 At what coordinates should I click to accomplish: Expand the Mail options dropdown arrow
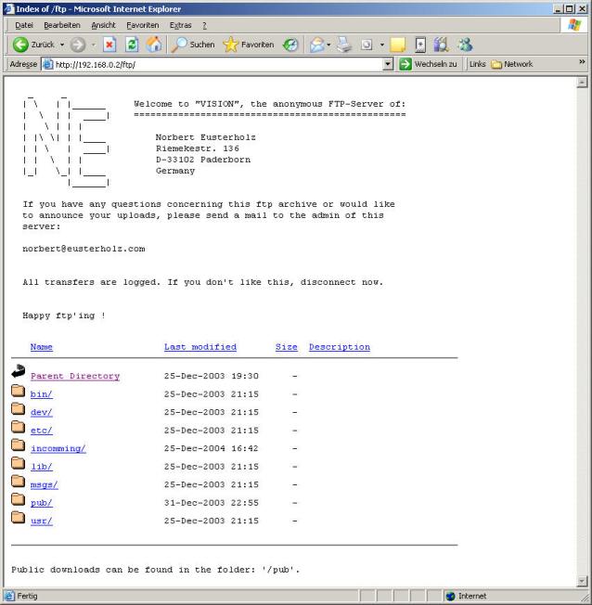coord(328,45)
